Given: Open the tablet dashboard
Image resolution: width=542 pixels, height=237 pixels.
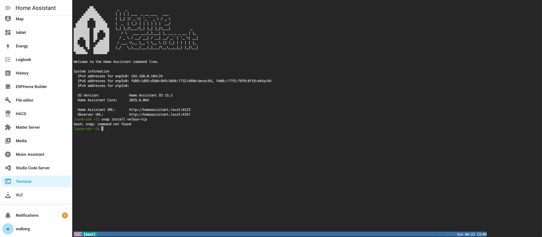Looking at the screenshot, I should coord(36,32).
